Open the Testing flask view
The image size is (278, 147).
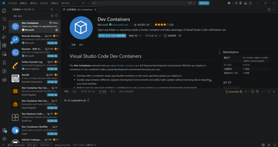click(4, 62)
